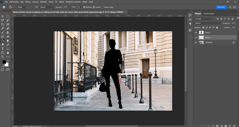Enable the Összes réteg checkbox
The height and width of the screenshot is (127, 239).
(103, 7)
